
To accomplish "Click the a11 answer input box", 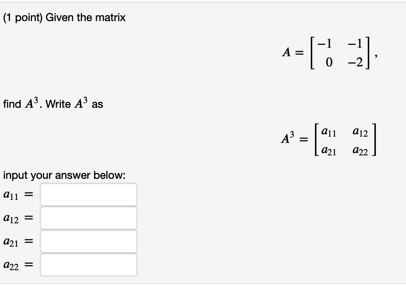I will 89,194.
